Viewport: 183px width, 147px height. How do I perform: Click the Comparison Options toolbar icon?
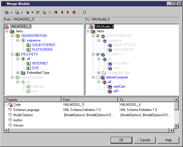[38, 12]
